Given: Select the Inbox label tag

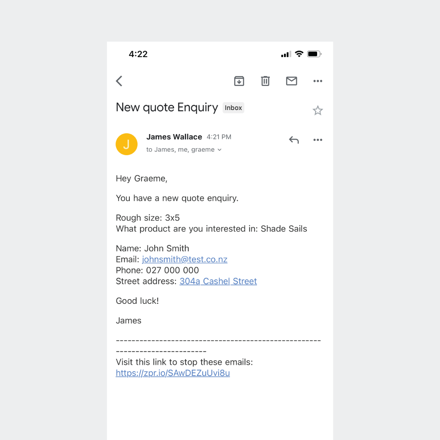Looking at the screenshot, I should [x=233, y=108].
